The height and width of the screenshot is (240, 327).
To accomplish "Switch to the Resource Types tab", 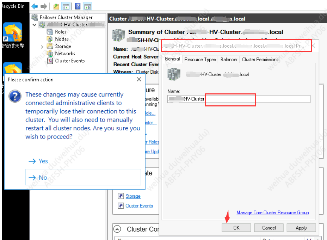I will point(200,60).
